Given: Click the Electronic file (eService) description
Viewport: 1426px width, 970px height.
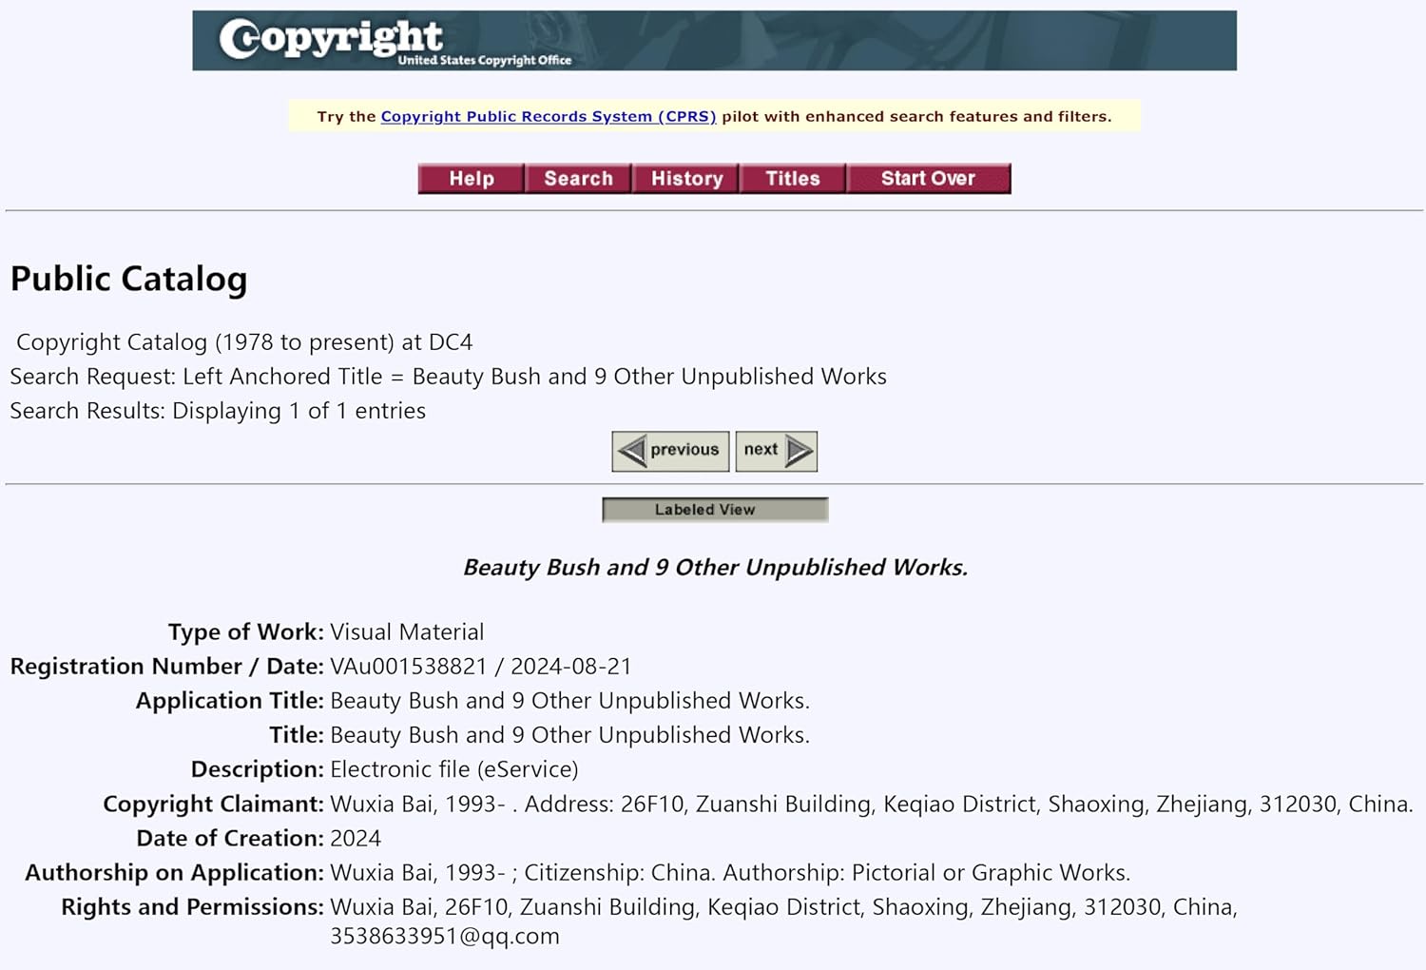Looking at the screenshot, I should point(453,769).
